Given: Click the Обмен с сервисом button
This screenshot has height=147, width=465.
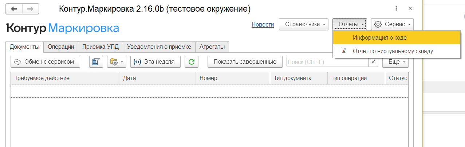Looking at the screenshot, I should tap(46, 62).
